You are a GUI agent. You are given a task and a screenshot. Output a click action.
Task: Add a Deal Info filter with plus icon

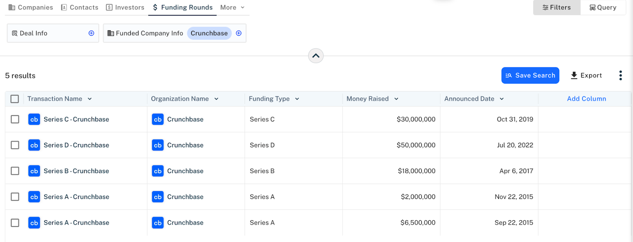click(91, 33)
